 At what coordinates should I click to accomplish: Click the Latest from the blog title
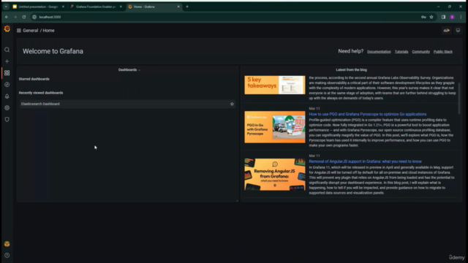[351, 70]
